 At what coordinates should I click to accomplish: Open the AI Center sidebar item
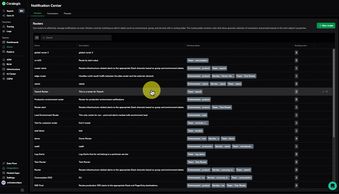11,74
